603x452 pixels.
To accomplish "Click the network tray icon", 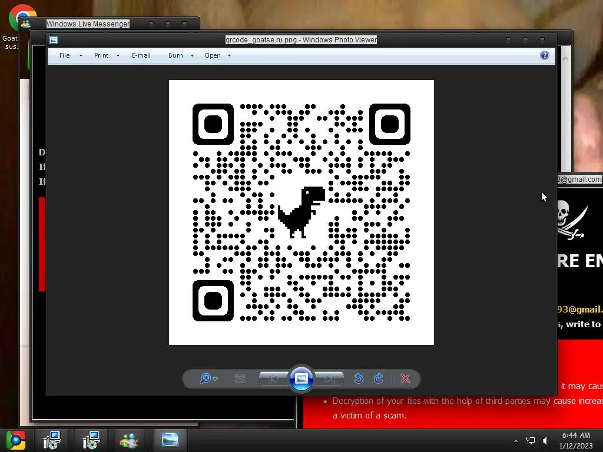I will point(531,440).
